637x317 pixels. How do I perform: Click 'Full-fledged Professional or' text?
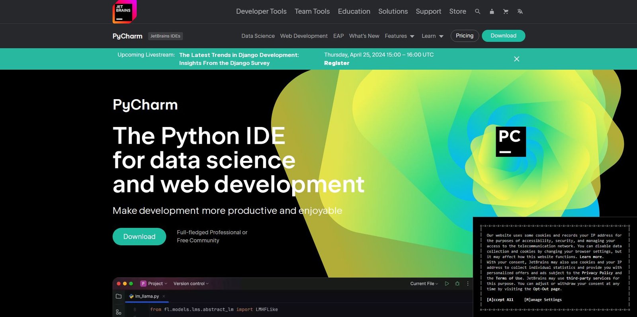pos(212,232)
